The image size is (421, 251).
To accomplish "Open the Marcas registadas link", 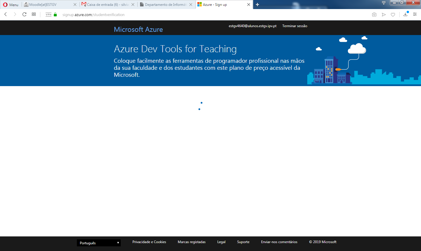I will (191, 242).
